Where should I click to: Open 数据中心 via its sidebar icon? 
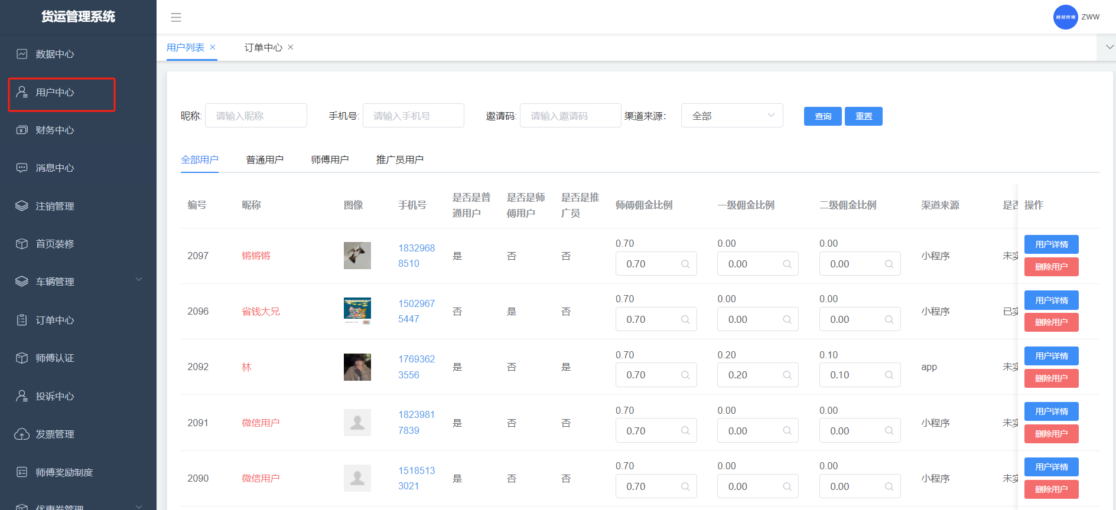point(22,54)
